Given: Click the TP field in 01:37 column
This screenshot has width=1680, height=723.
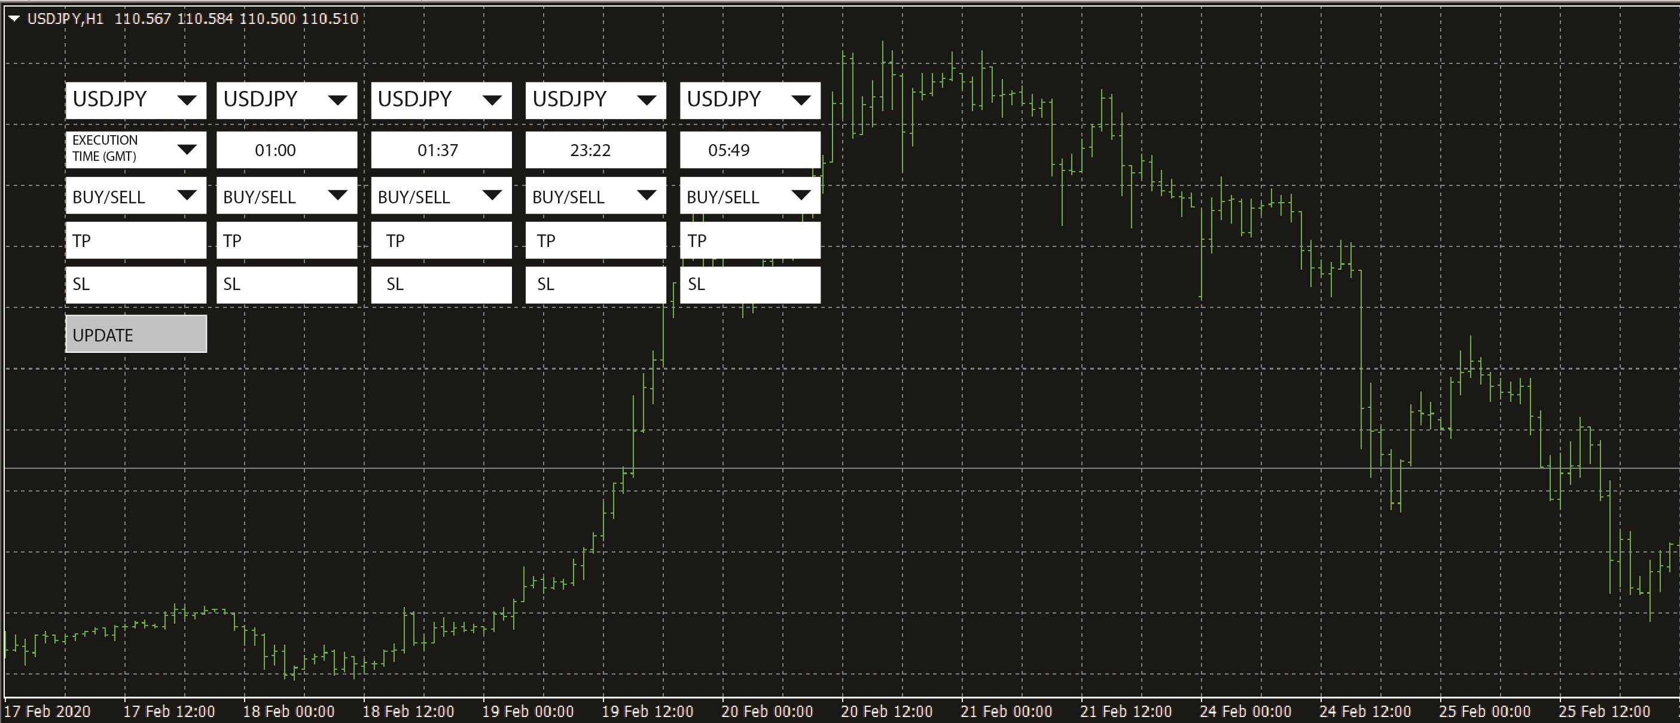Looking at the screenshot, I should click(441, 240).
